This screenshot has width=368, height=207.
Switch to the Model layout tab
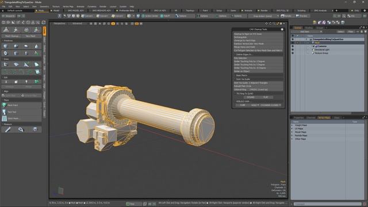(56, 10)
